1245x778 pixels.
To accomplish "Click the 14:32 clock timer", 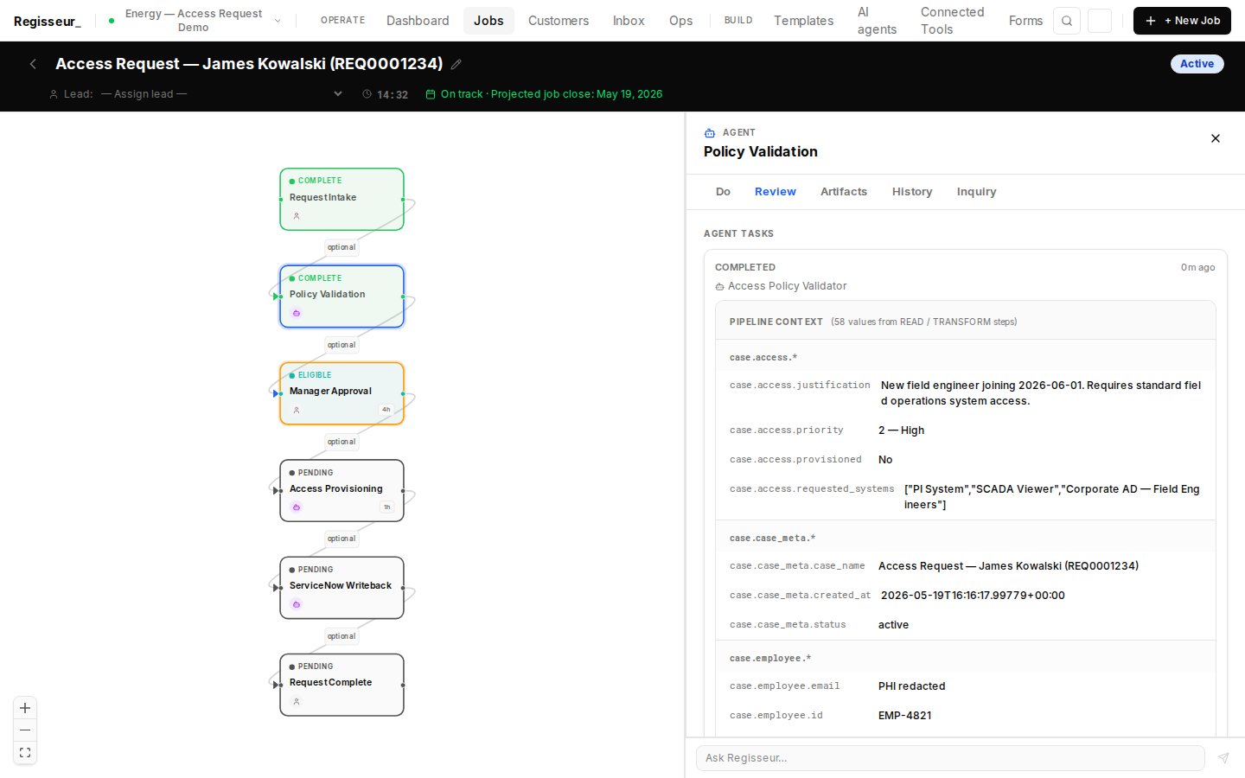I will click(x=386, y=94).
